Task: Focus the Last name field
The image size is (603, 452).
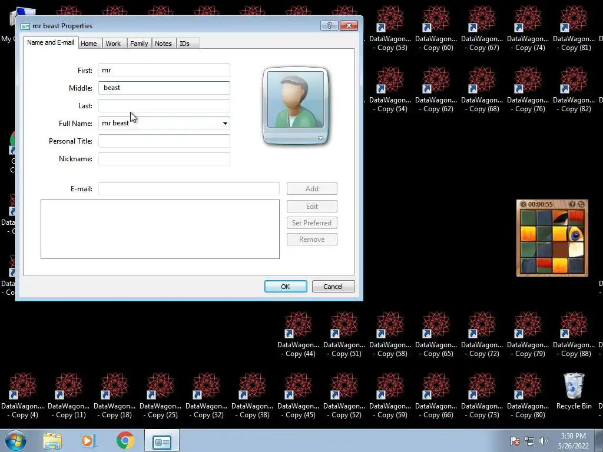Action: [x=164, y=106]
